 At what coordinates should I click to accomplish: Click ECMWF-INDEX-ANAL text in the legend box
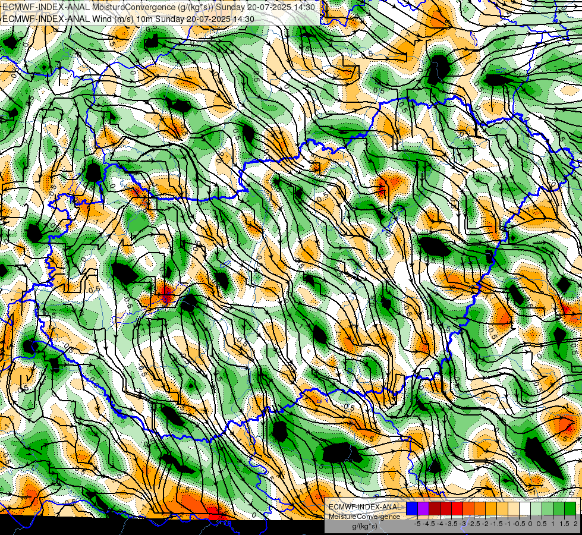[365, 507]
